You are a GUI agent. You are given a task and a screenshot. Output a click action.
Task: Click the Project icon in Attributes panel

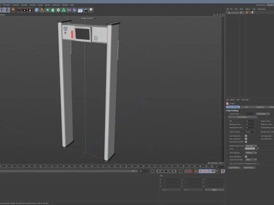228,104
